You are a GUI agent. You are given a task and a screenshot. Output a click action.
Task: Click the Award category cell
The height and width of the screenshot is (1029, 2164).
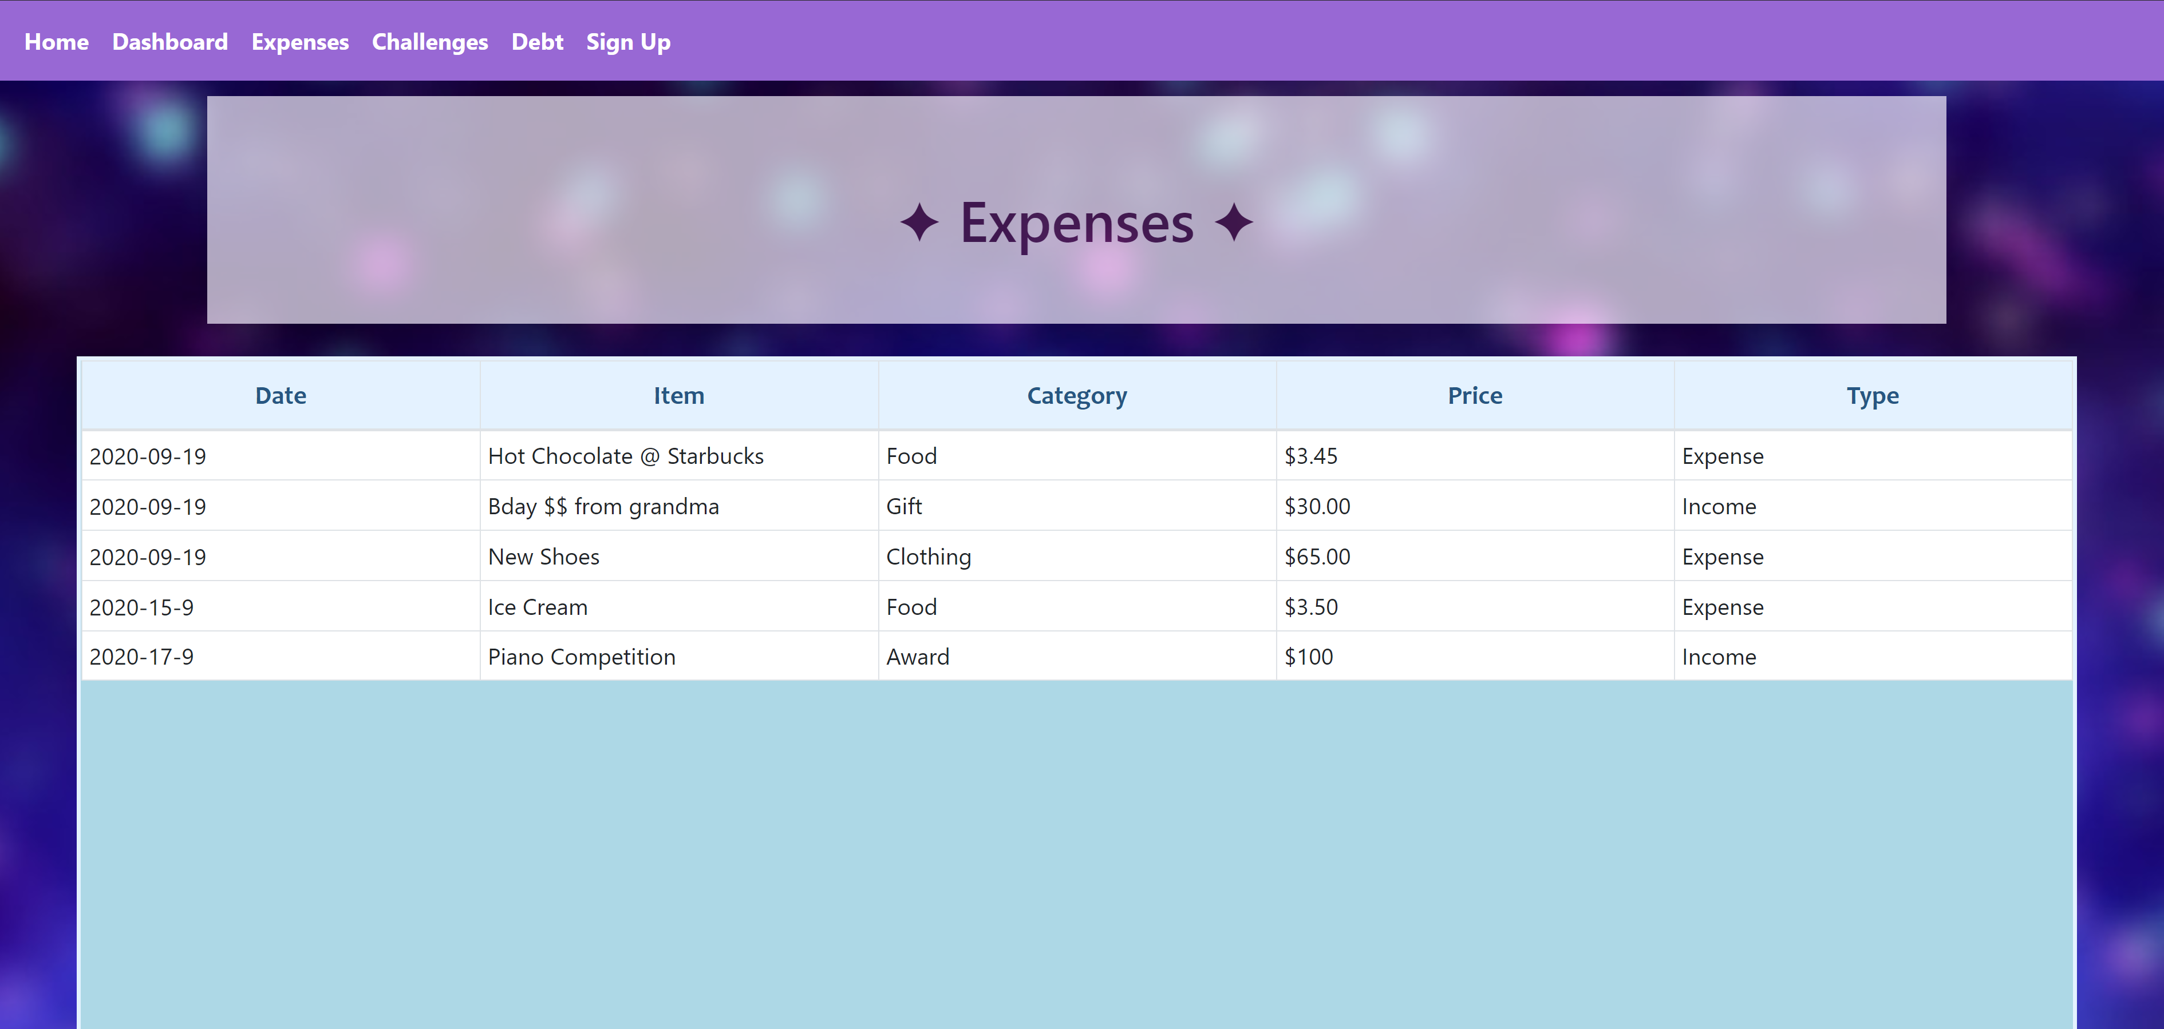[x=917, y=657]
